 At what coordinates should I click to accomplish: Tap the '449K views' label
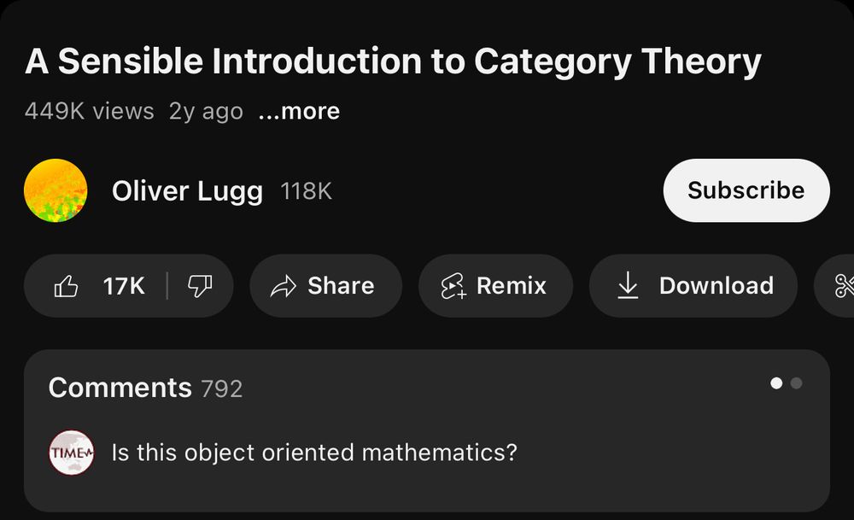(88, 111)
